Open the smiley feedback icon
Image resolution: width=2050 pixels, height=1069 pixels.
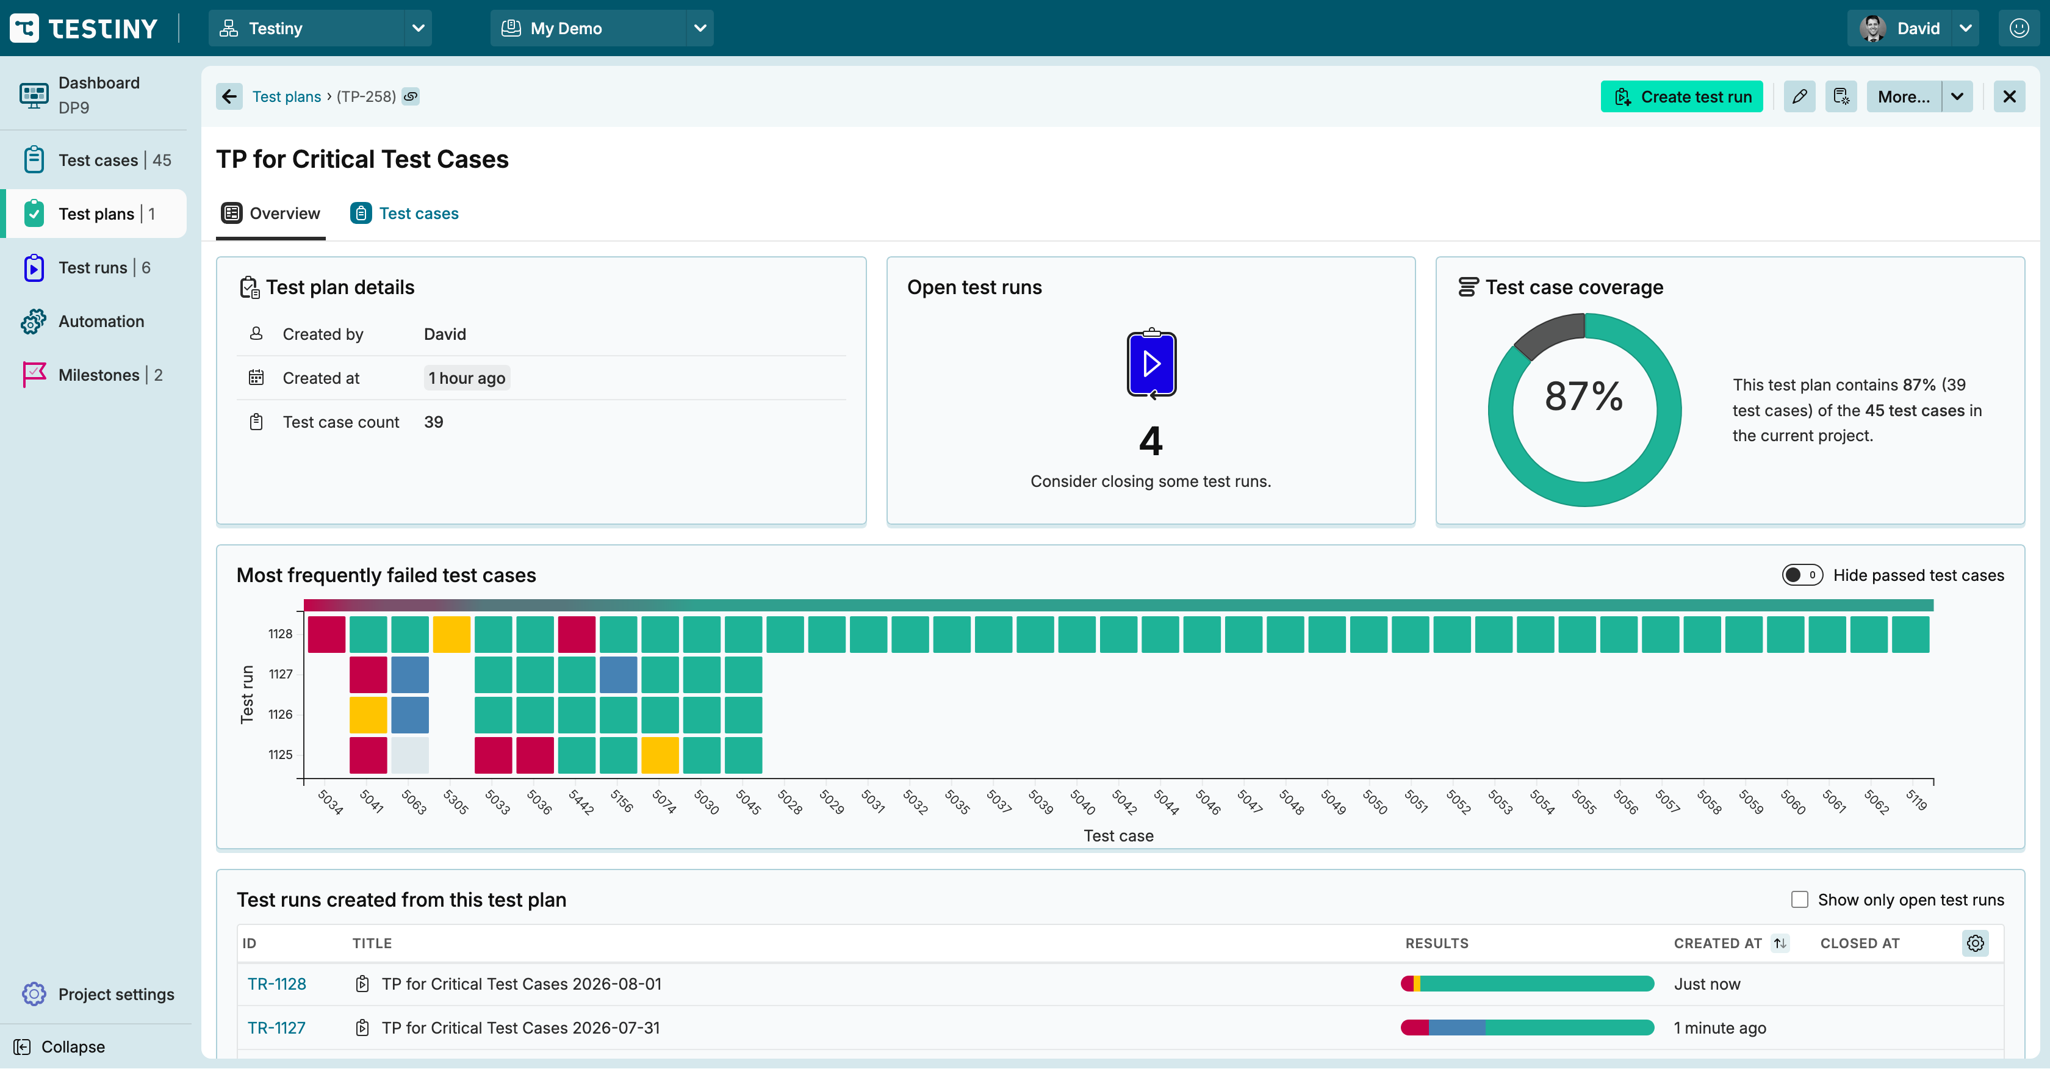[2018, 28]
